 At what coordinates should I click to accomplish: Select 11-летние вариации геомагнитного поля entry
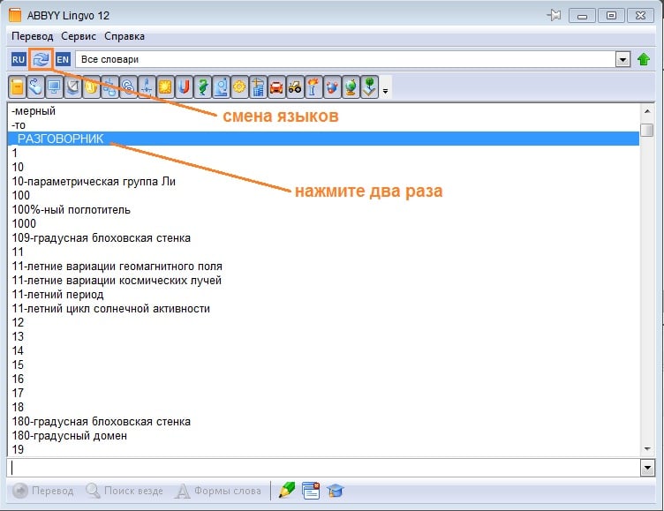[x=323, y=267]
